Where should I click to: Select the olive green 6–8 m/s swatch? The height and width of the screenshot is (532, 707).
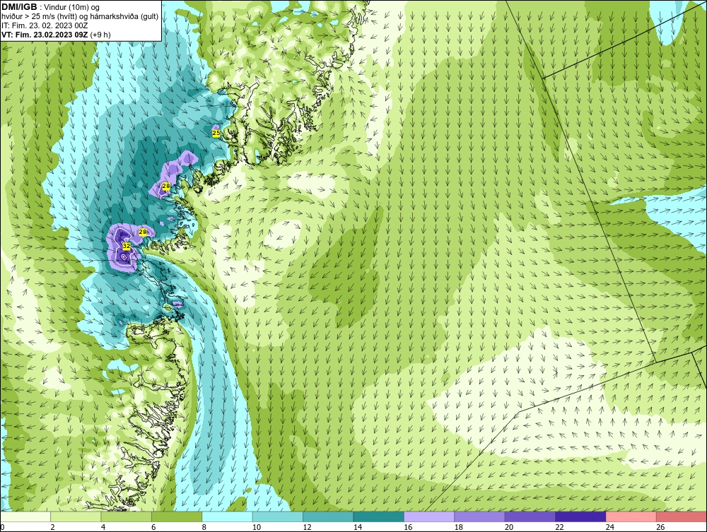coord(177,516)
